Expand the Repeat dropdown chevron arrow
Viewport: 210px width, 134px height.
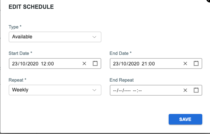[x=94, y=90]
